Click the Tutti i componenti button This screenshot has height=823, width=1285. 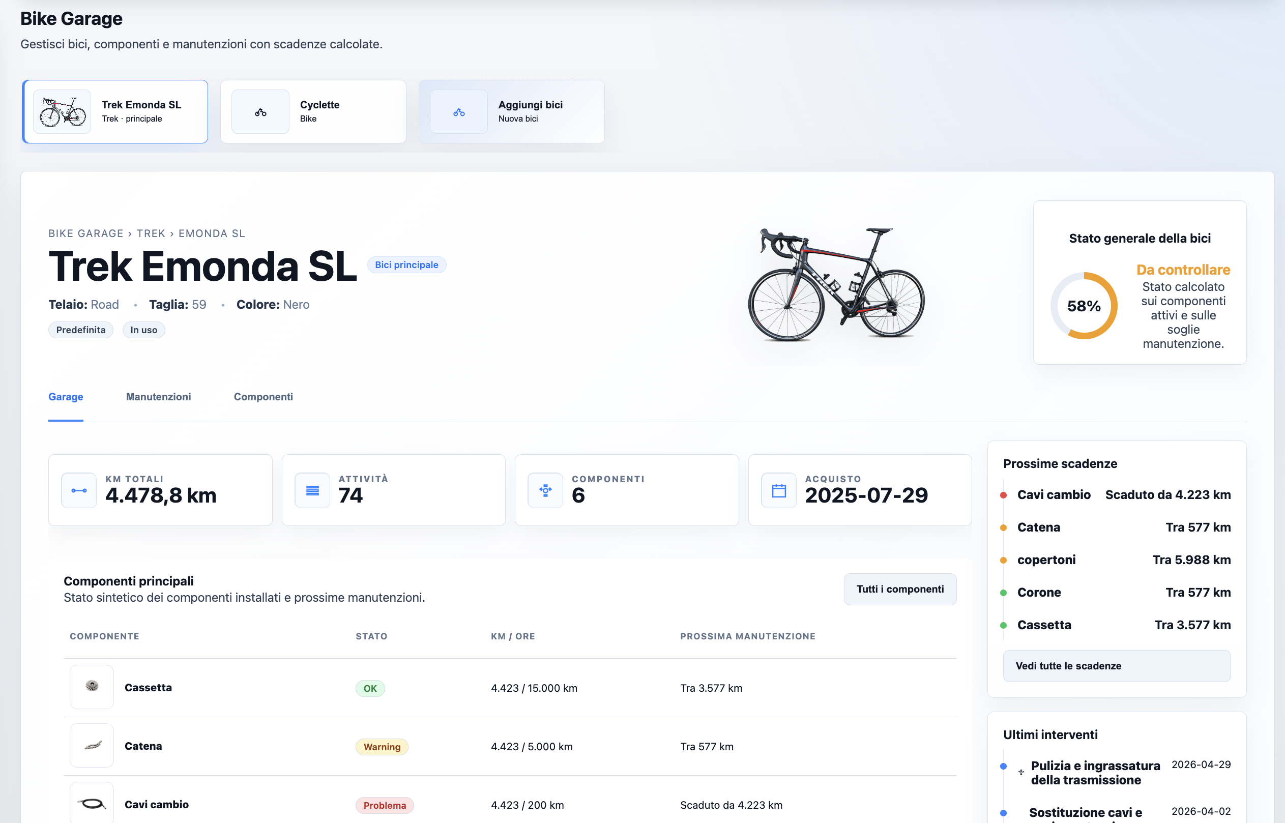(x=900, y=589)
